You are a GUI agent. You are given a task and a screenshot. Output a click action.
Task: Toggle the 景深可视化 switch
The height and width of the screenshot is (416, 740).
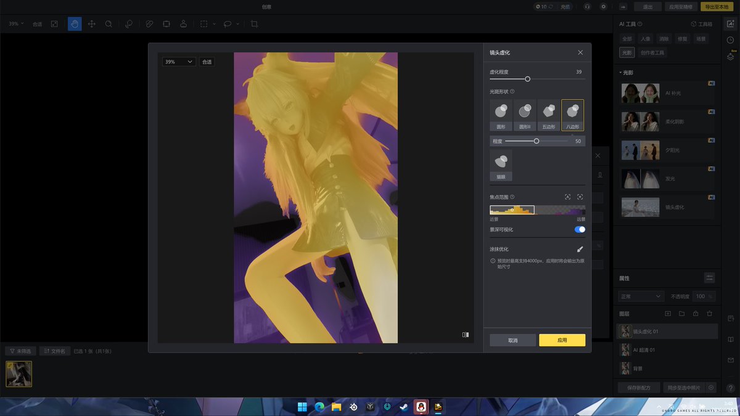[580, 229]
